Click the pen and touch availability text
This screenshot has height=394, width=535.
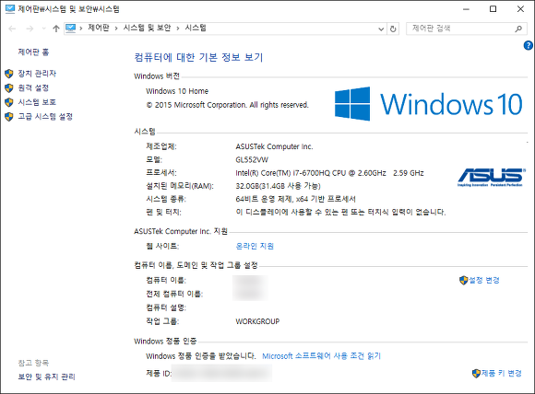click(x=340, y=212)
